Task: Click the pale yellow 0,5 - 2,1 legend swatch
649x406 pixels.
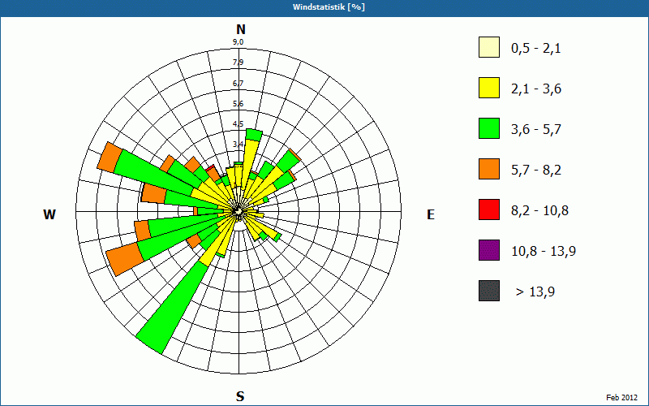Action: (489, 47)
